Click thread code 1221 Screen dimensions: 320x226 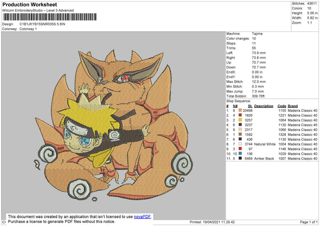pyautogui.click(x=282, y=116)
